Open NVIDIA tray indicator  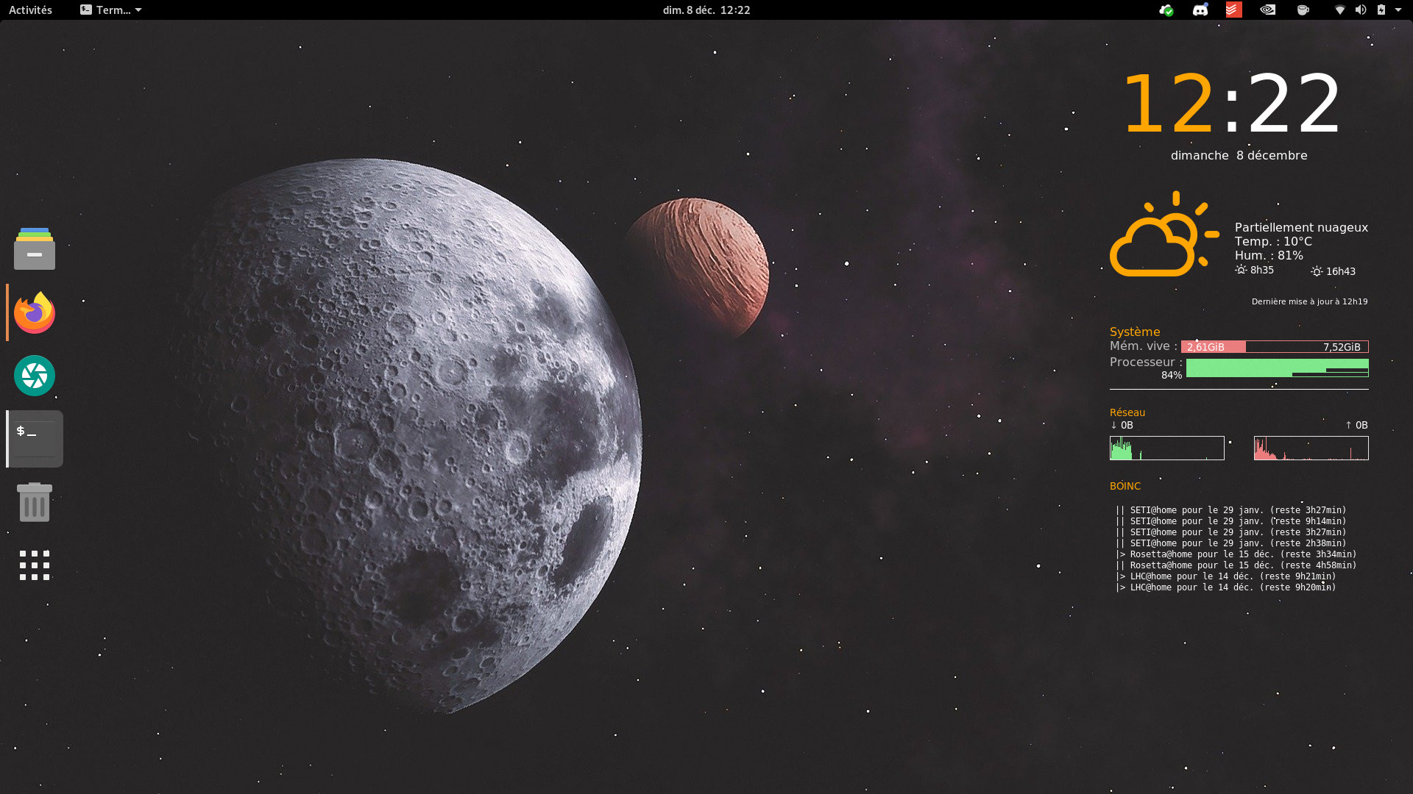tap(1267, 10)
